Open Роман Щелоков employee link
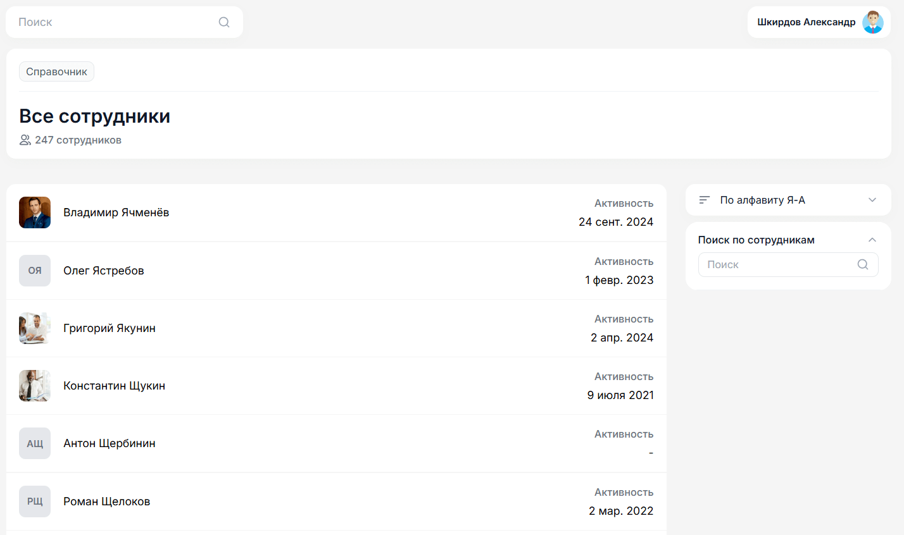The image size is (904, 535). (107, 501)
